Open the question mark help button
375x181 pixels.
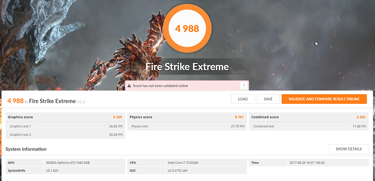pyautogui.click(x=244, y=86)
